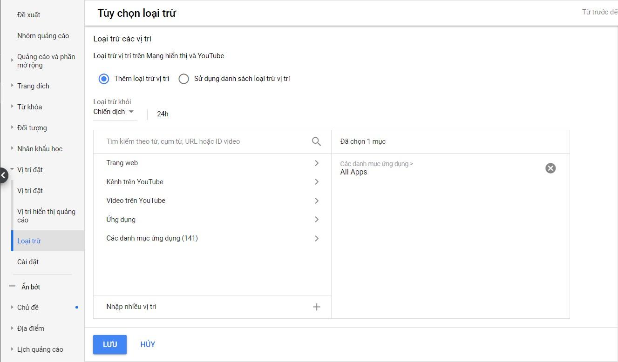The height and width of the screenshot is (362, 618).
Task: Click the placement search input field
Action: 205,141
